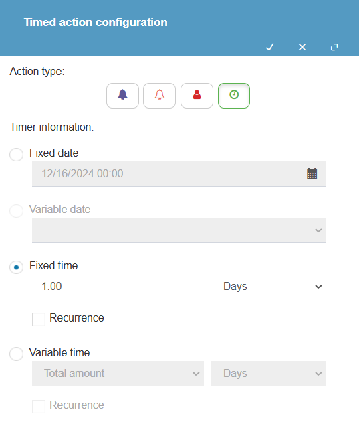Select the solid purple bell action type
The width and height of the screenshot is (359, 428).
[x=122, y=96]
